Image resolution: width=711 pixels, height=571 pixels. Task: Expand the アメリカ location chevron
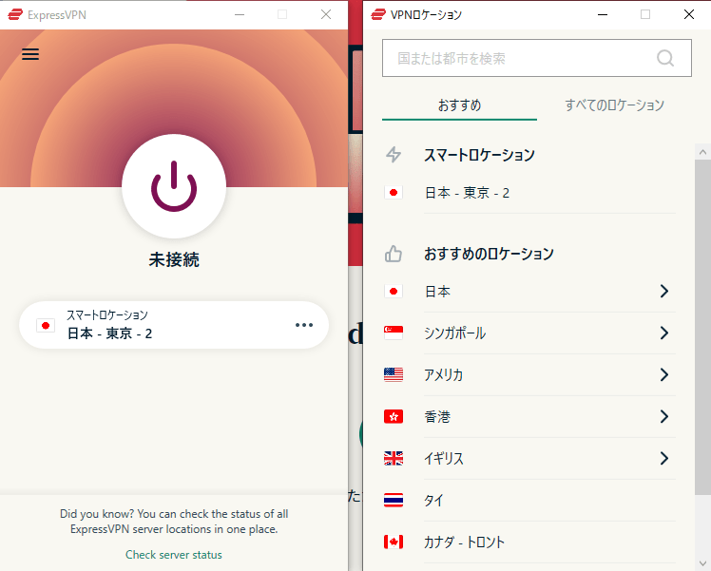(664, 374)
